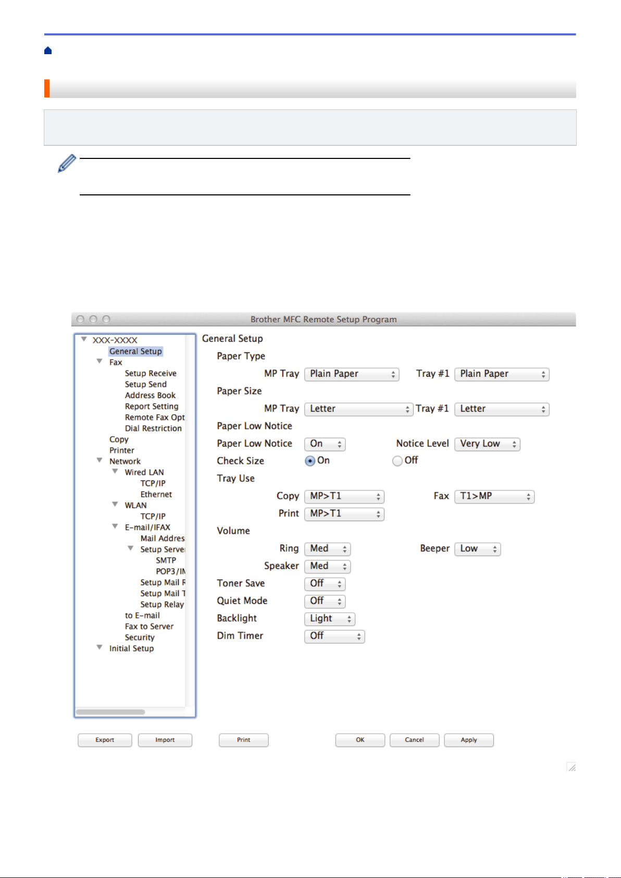Select TCP/IP under WLAN

tap(153, 516)
